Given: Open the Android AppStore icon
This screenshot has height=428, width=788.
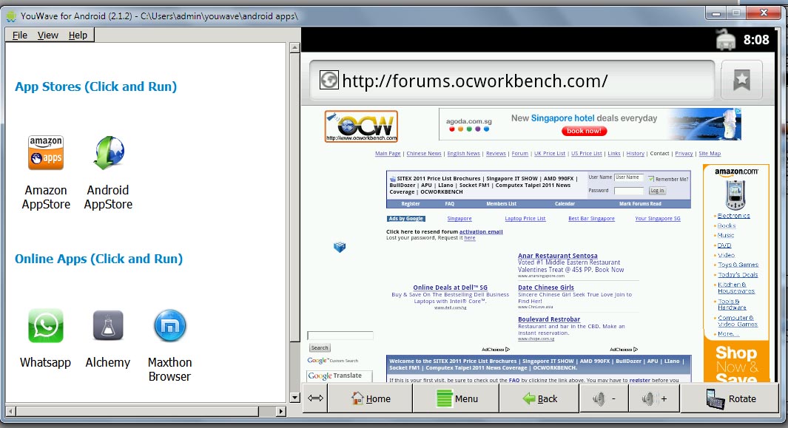Looking at the screenshot, I should (108, 153).
